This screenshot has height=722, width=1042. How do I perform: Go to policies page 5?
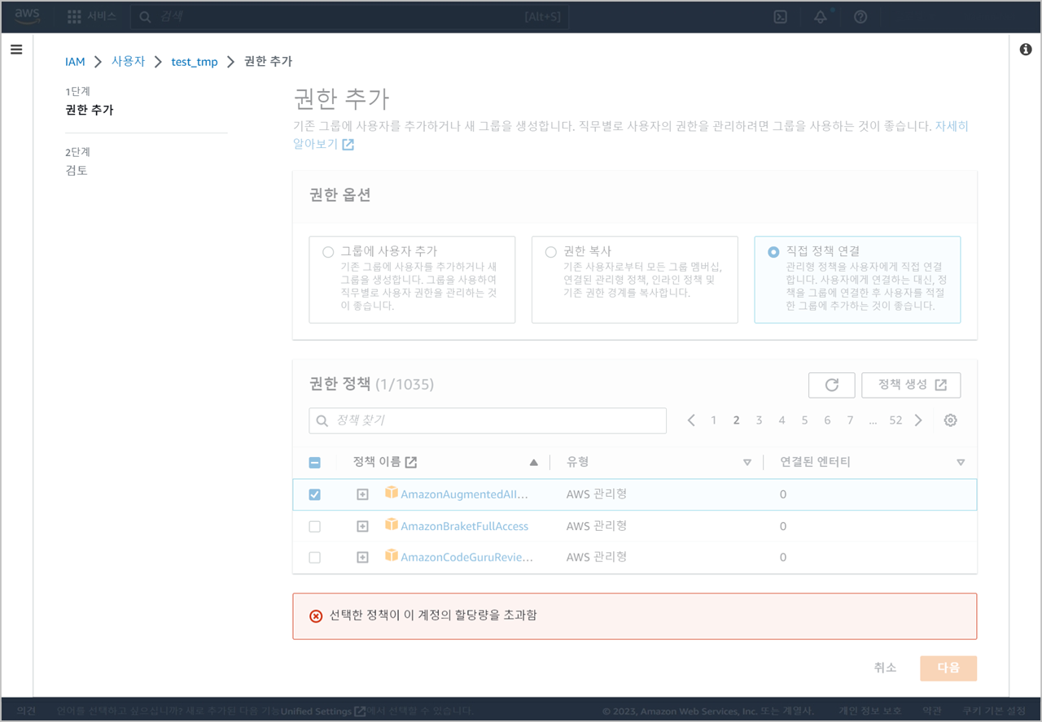click(804, 420)
